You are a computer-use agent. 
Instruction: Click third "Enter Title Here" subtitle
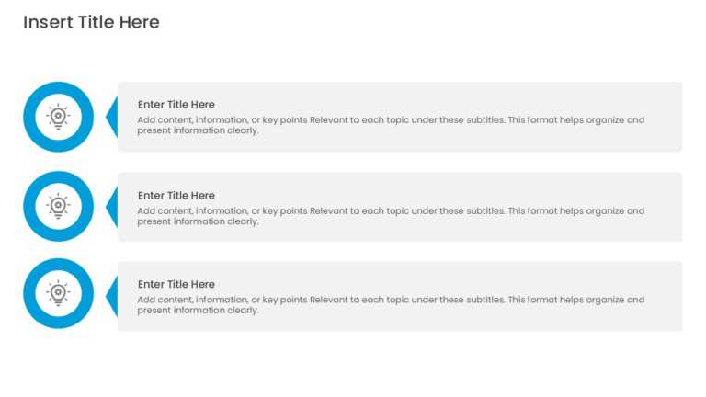tap(176, 284)
